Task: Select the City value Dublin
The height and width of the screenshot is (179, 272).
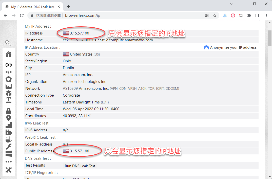Action: point(68,68)
